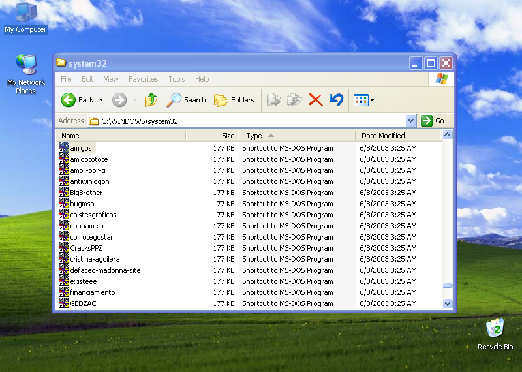Sort by the Name column header

121,136
